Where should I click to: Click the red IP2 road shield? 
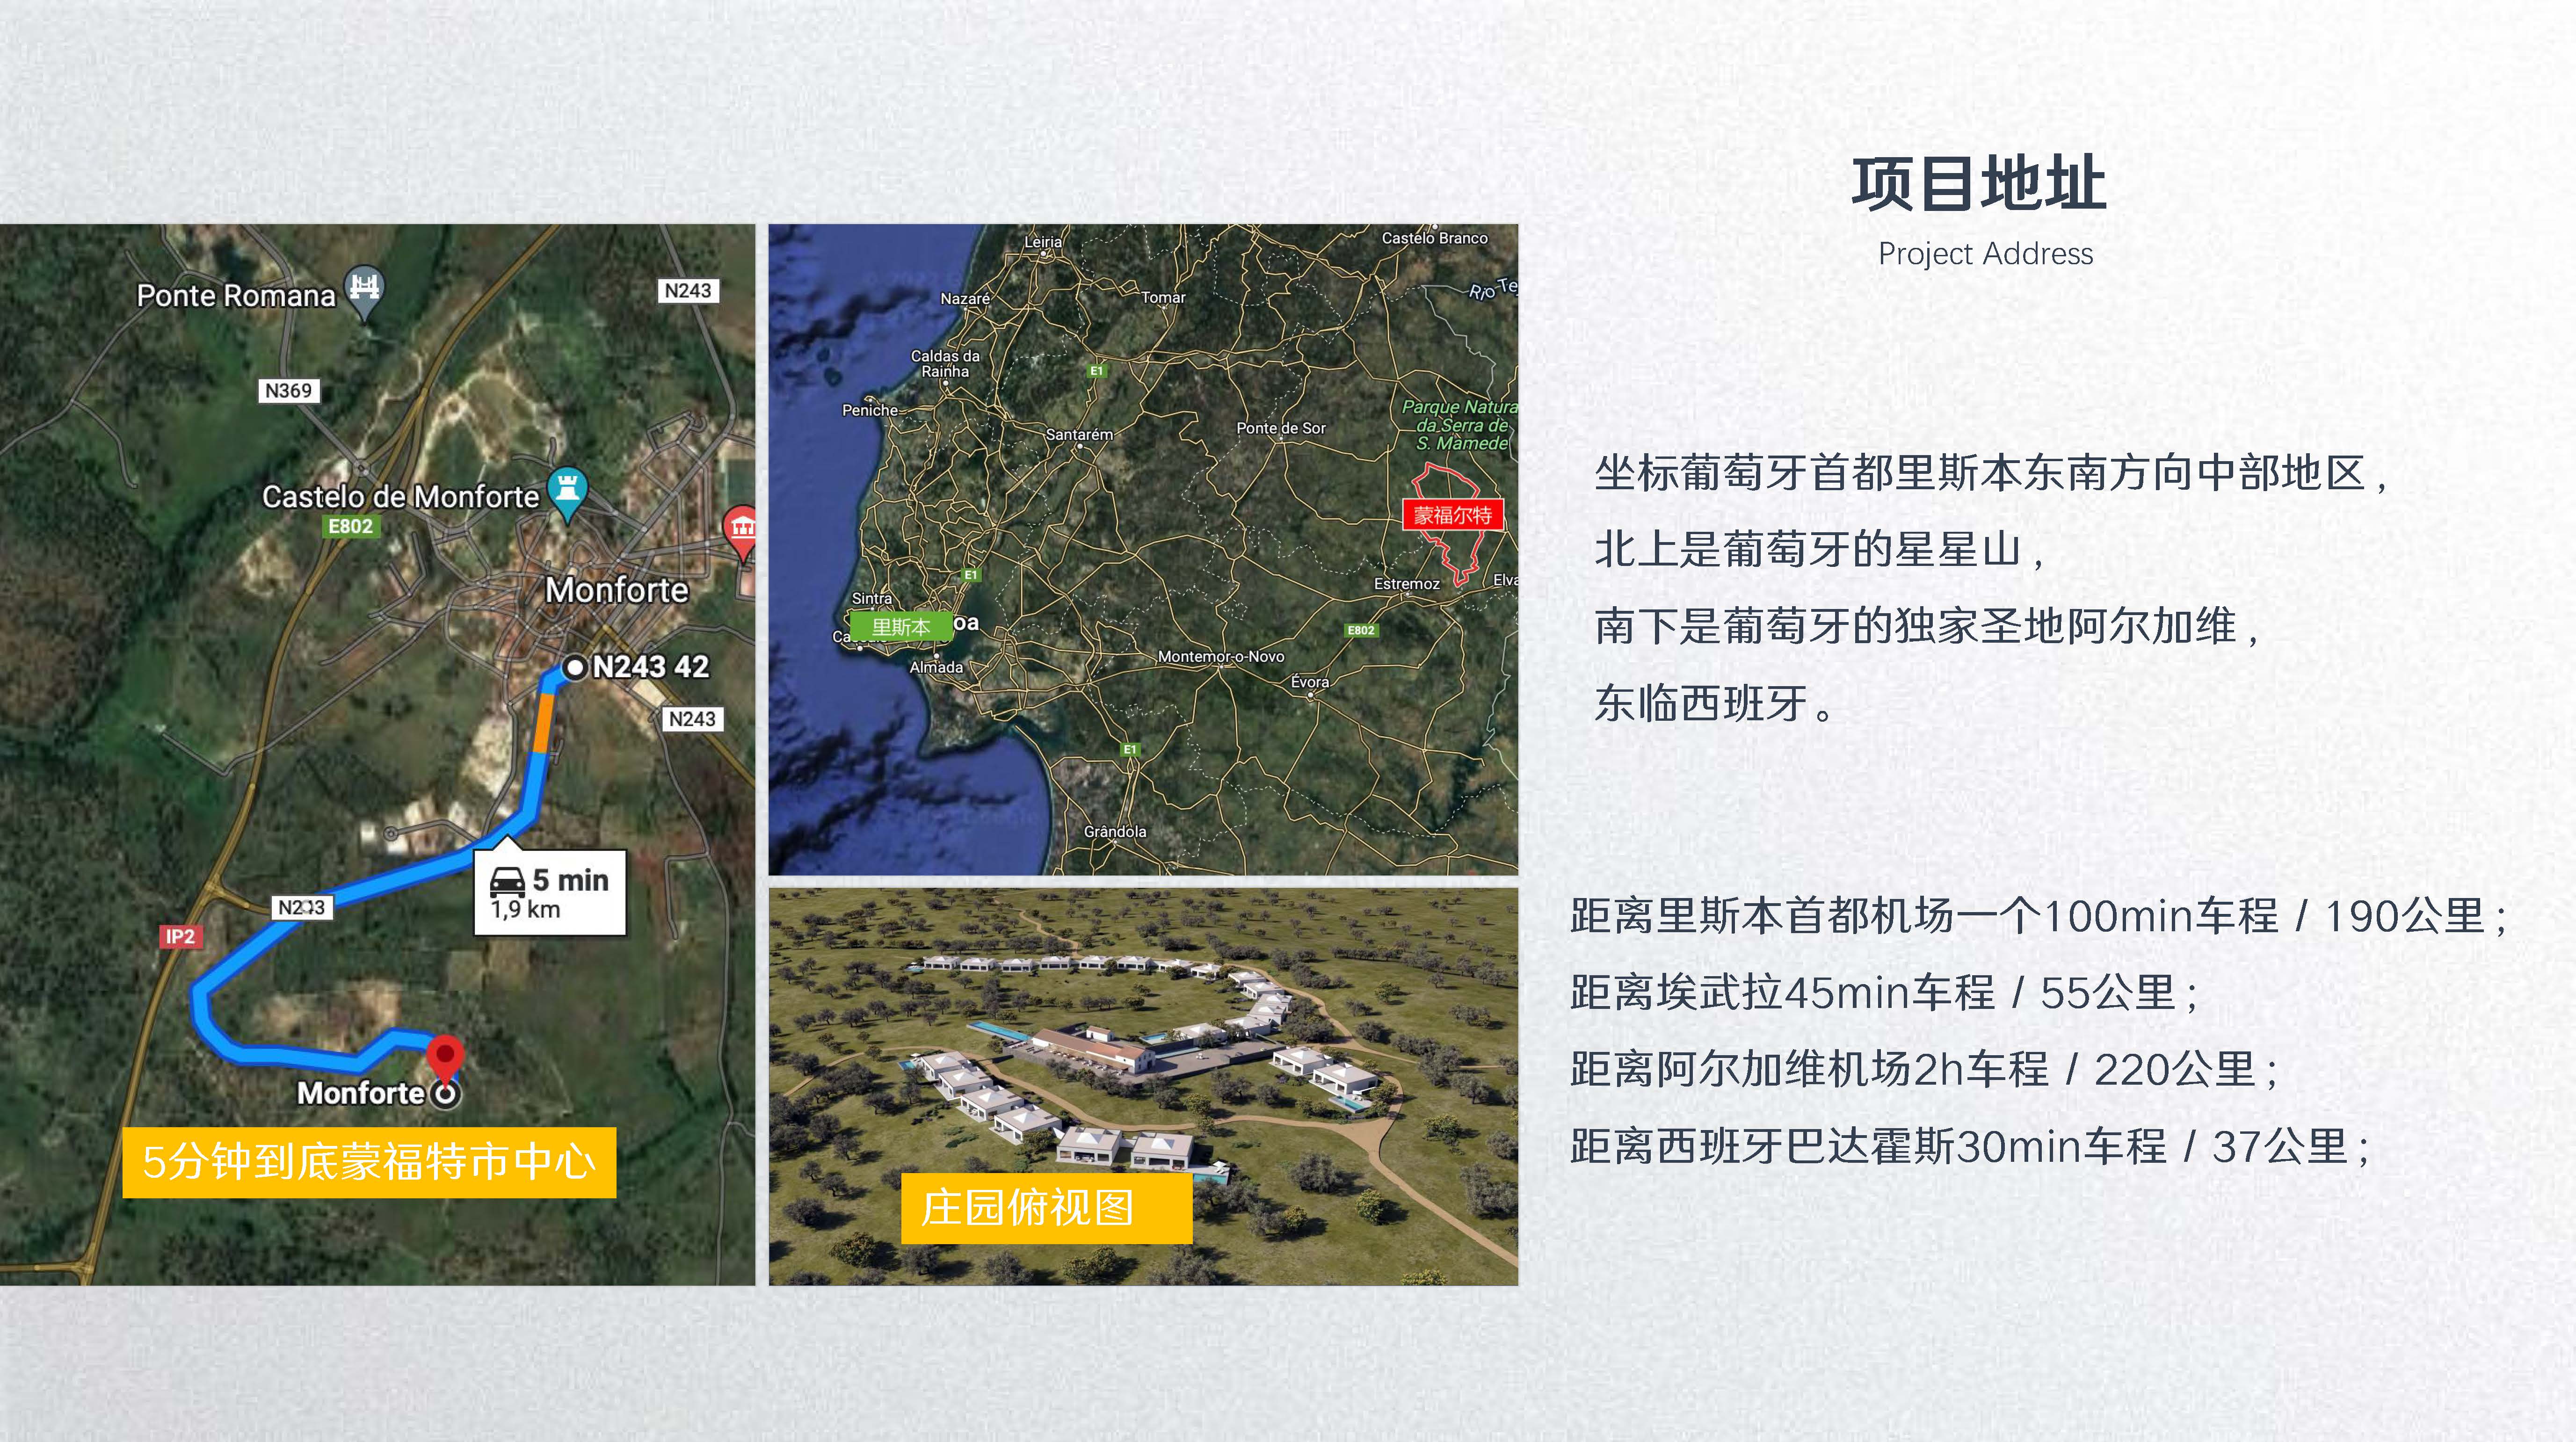pyautogui.click(x=180, y=936)
